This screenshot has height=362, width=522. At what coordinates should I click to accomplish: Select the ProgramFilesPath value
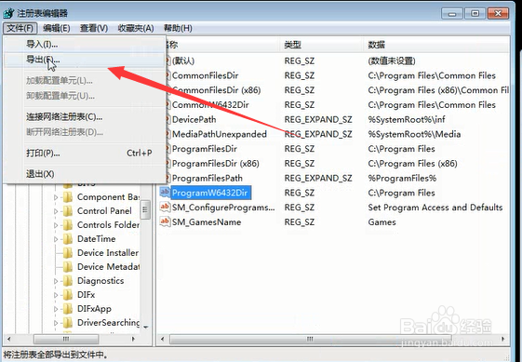pos(207,178)
